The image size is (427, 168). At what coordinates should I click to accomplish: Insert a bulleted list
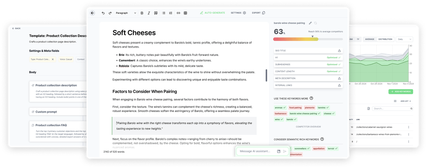pyautogui.click(x=164, y=13)
